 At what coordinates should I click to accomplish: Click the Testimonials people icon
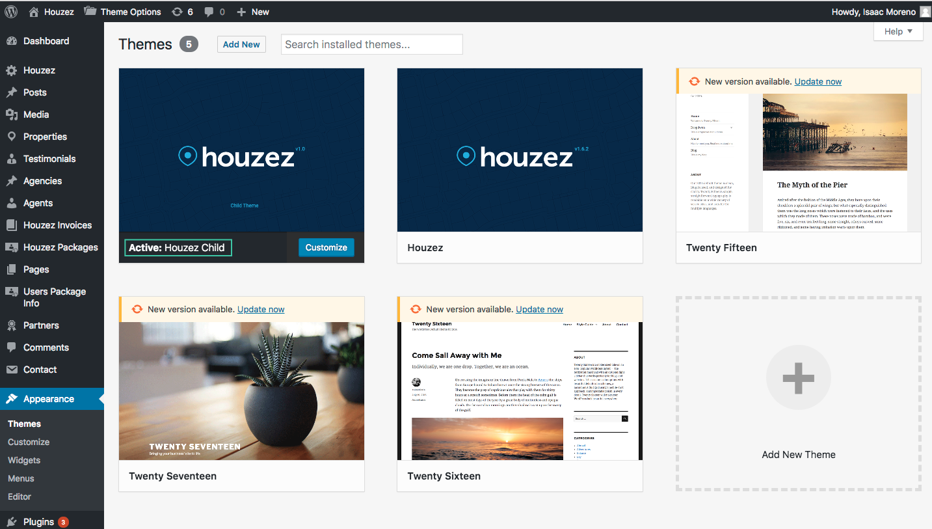12,159
